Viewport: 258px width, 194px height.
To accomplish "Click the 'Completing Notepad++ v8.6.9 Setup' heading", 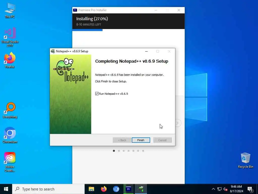I will point(132,61).
